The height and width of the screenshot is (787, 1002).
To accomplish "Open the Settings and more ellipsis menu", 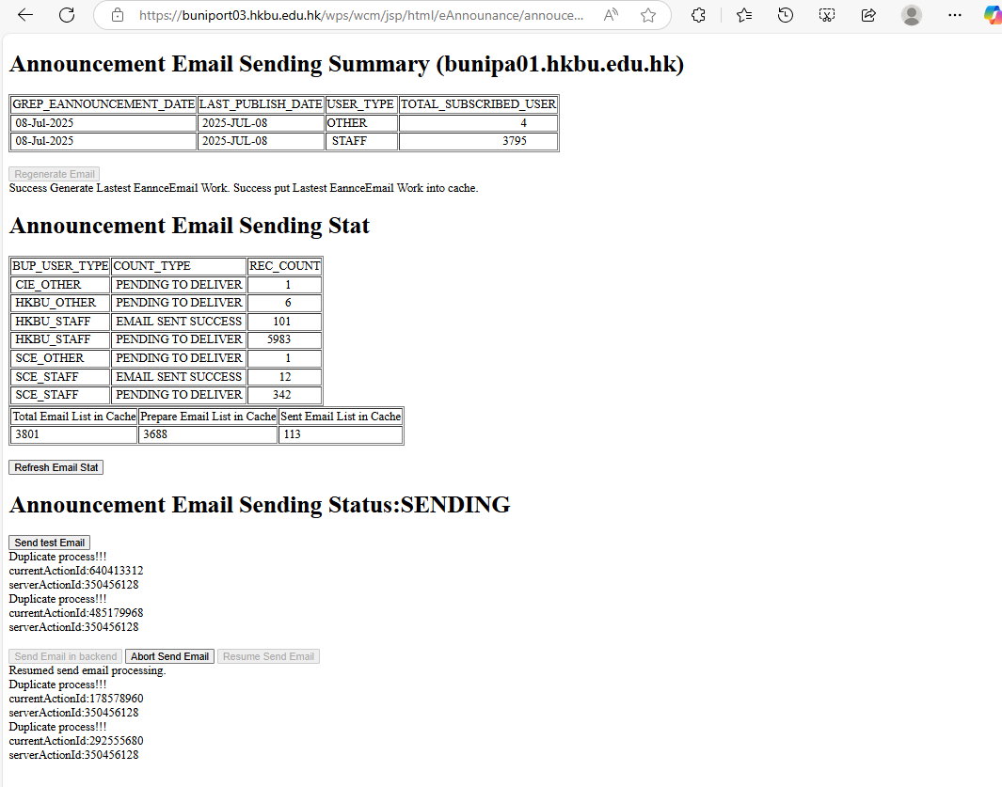I will click(x=955, y=15).
